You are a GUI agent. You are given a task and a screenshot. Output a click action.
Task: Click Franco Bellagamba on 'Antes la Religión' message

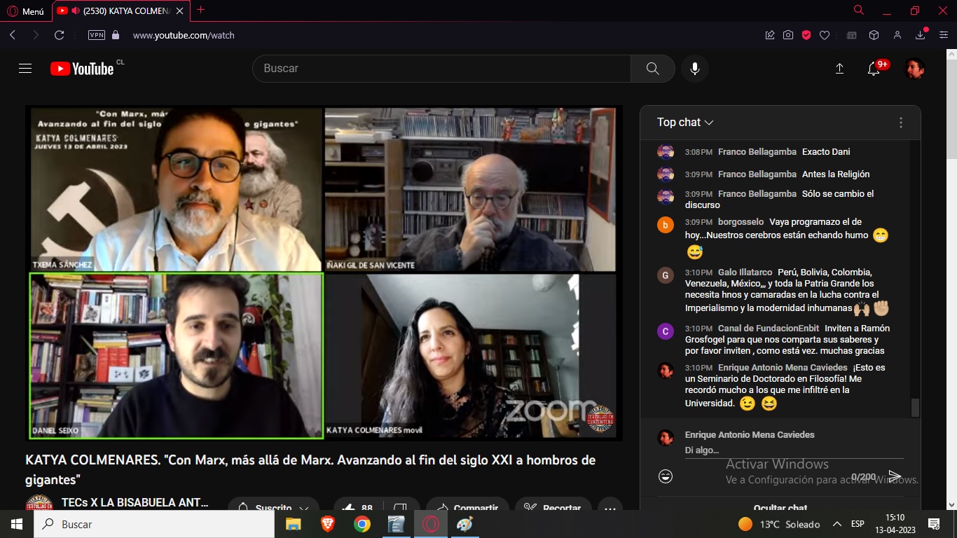point(757,174)
